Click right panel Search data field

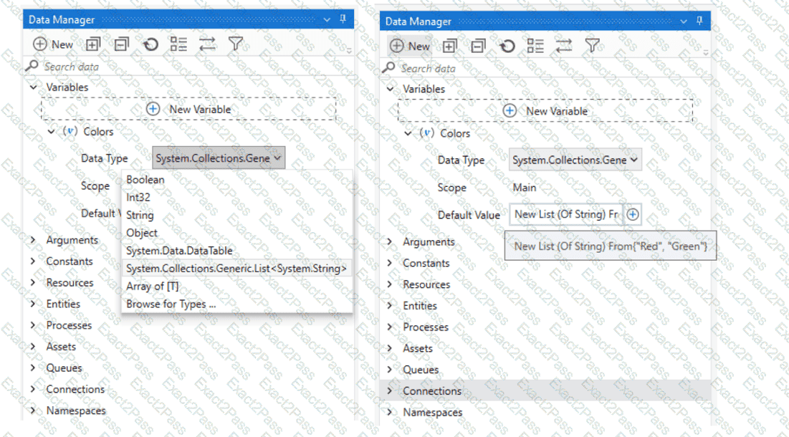click(547, 68)
